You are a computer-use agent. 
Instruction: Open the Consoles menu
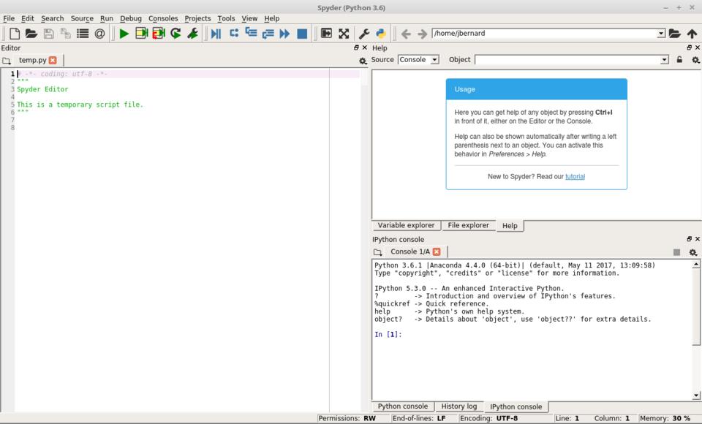[x=163, y=18]
